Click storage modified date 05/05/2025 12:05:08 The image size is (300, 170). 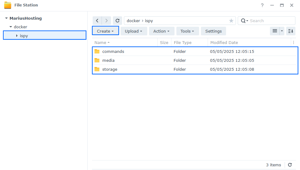coord(232,69)
